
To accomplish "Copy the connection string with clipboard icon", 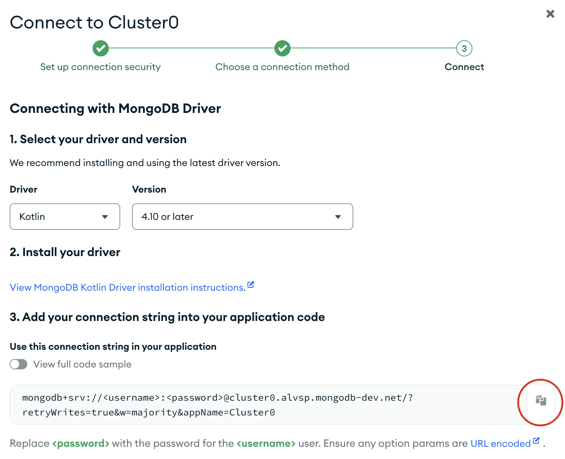I will coord(541,400).
